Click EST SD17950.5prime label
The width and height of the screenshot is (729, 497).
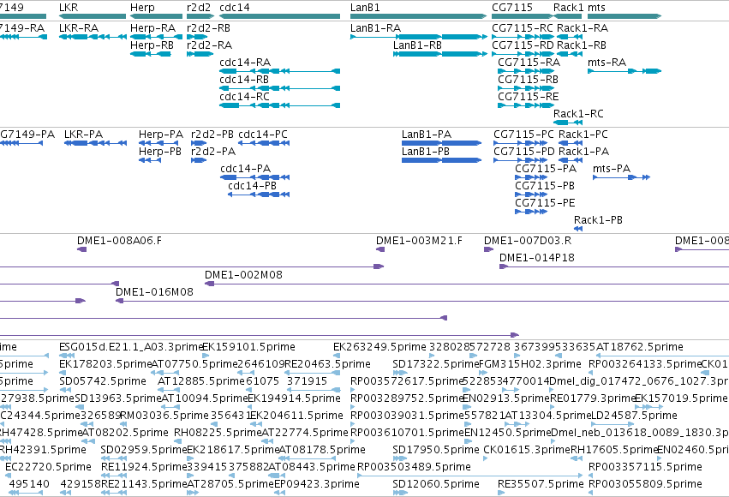(x=436, y=450)
